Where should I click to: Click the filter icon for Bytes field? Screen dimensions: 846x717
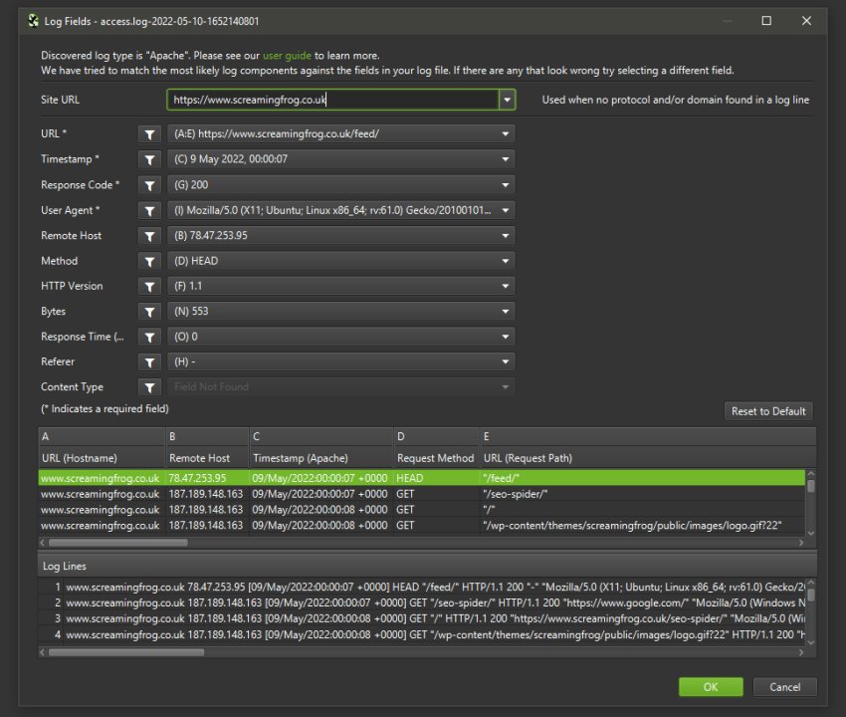[x=149, y=312]
